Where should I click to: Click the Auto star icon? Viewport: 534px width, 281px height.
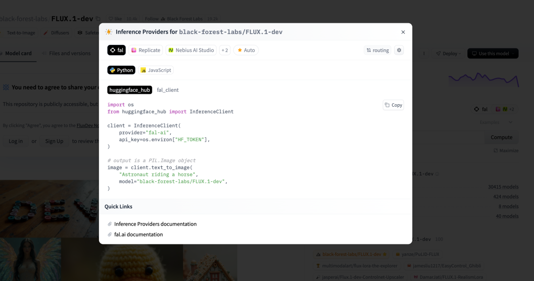click(240, 50)
